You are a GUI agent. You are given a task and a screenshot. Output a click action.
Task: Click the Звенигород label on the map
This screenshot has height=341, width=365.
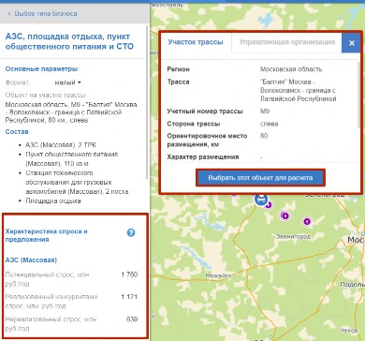tap(294, 236)
